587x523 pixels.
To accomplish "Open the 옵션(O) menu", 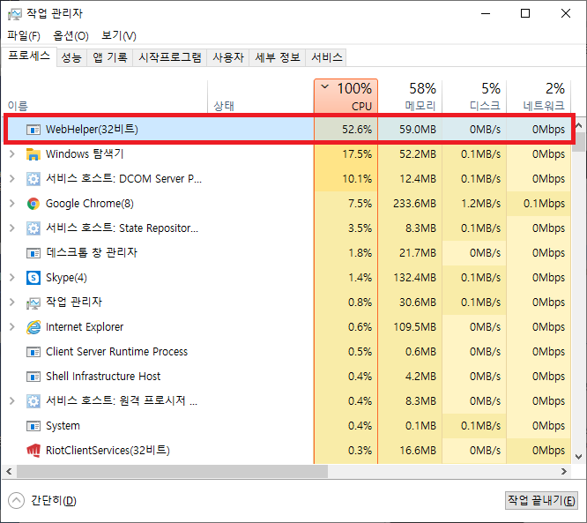I will pyautogui.click(x=71, y=36).
